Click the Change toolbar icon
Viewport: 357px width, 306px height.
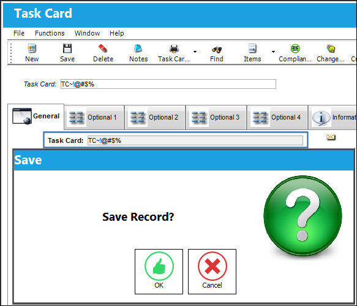click(x=331, y=48)
